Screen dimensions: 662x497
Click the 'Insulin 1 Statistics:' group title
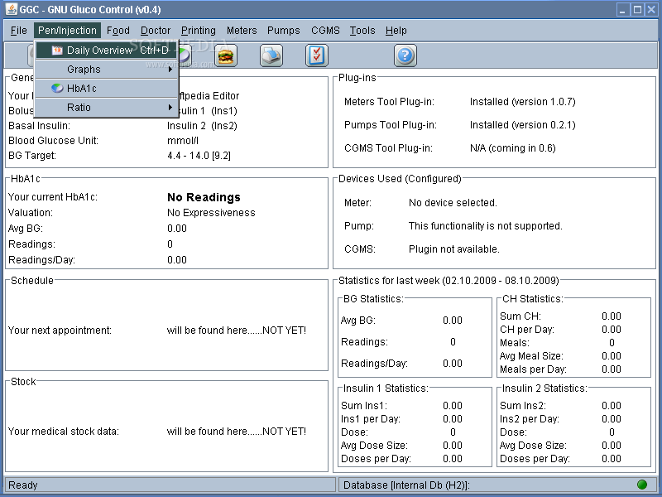(x=386, y=388)
